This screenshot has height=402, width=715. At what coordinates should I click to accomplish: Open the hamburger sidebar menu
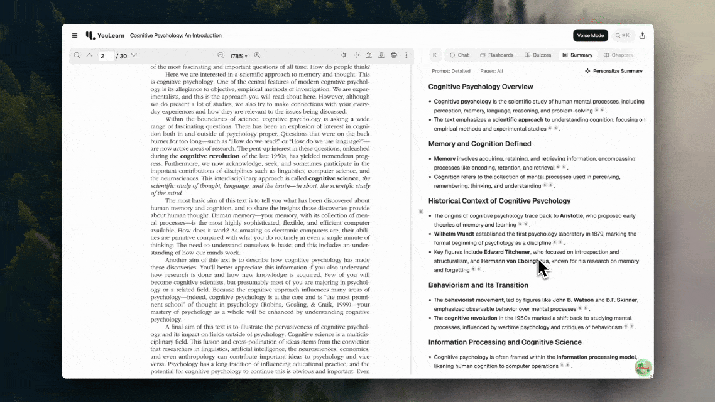pos(75,36)
